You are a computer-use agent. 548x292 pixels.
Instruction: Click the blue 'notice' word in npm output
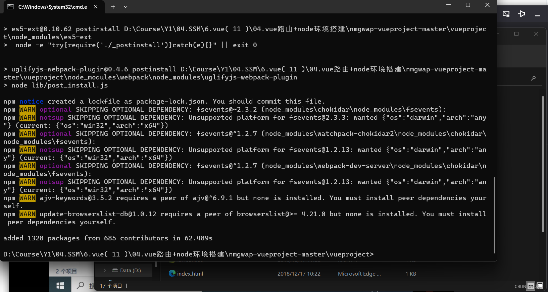coord(31,101)
